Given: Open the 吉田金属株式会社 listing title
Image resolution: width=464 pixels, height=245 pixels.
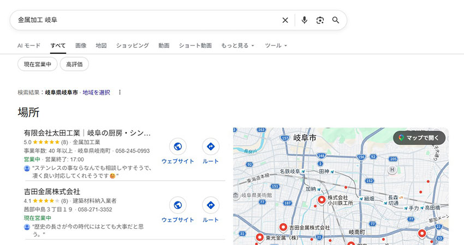Looking at the screenshot, I should pos(52,192).
